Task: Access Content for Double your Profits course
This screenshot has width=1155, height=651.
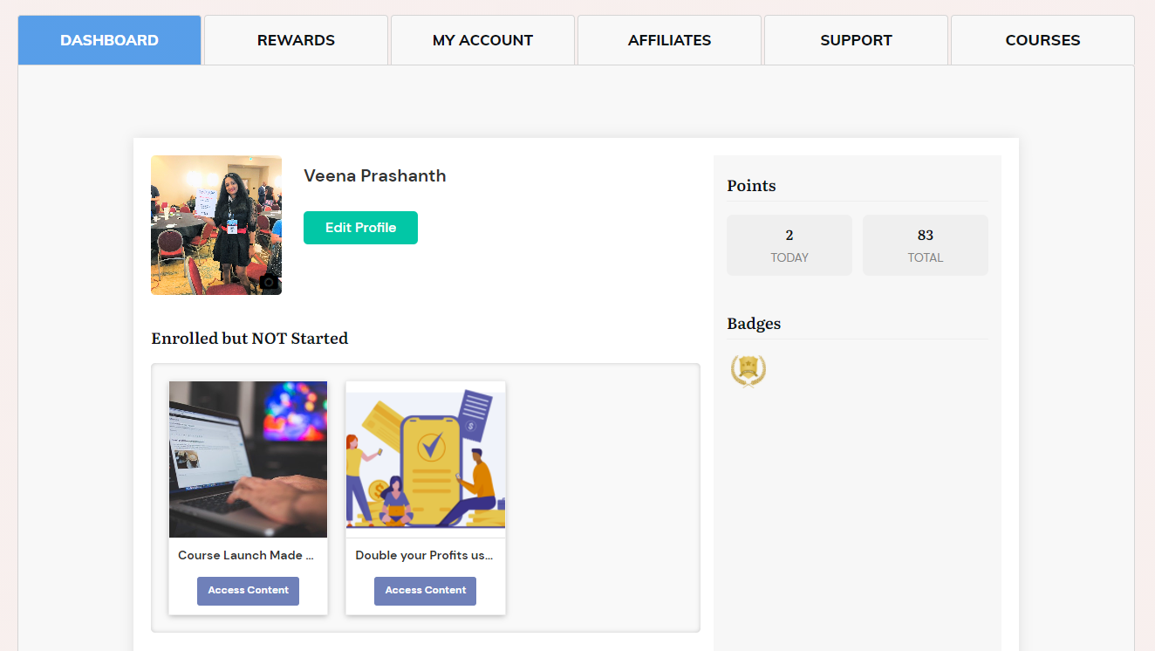Action: 425,591
